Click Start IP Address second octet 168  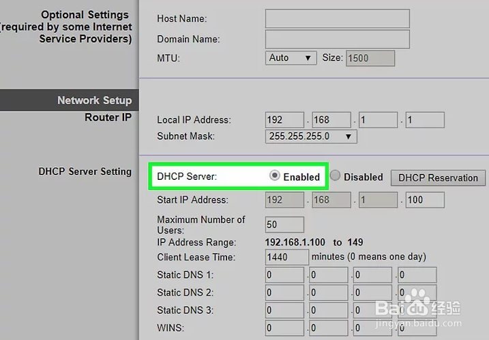pos(331,200)
